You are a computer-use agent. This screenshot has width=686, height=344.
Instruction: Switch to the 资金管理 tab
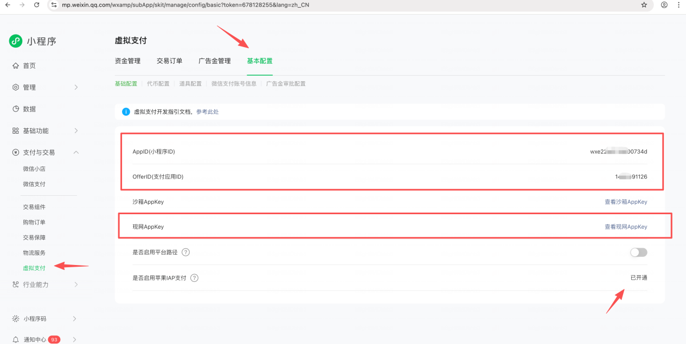pyautogui.click(x=127, y=61)
